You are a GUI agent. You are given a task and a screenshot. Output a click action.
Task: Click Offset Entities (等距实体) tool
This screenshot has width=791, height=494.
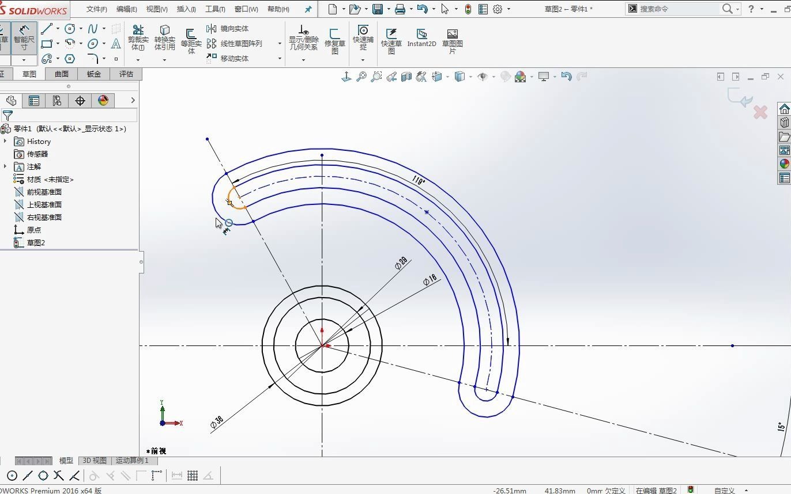(x=191, y=40)
